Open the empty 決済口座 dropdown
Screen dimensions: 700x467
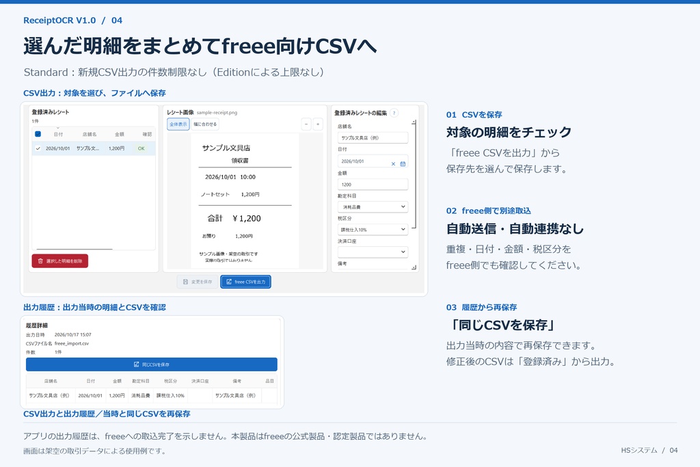click(373, 252)
